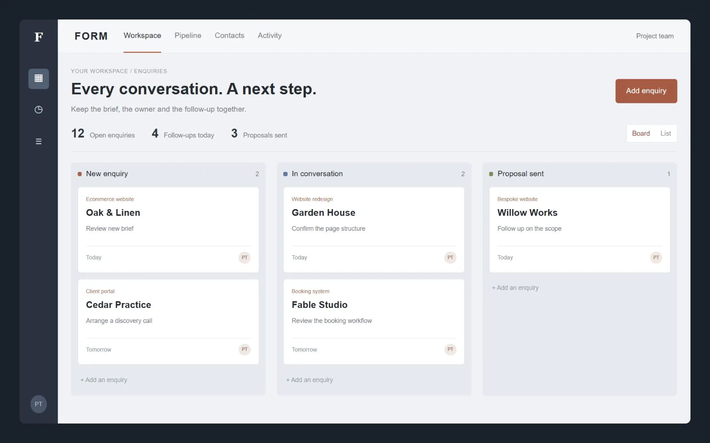Click the In conversation column header

click(x=374, y=174)
